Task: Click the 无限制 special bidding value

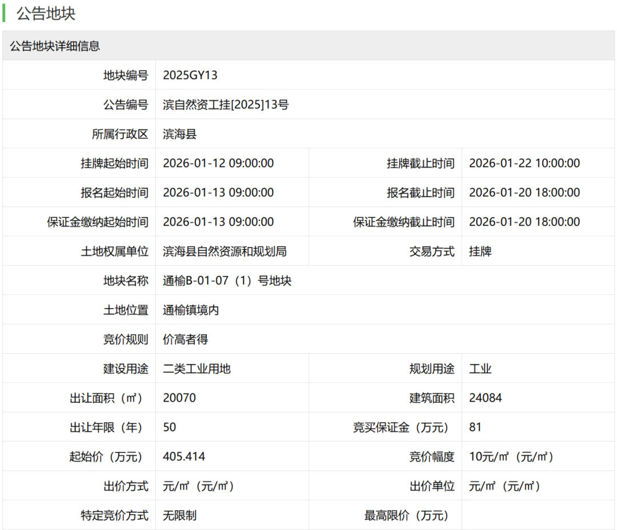Action: 179,516
